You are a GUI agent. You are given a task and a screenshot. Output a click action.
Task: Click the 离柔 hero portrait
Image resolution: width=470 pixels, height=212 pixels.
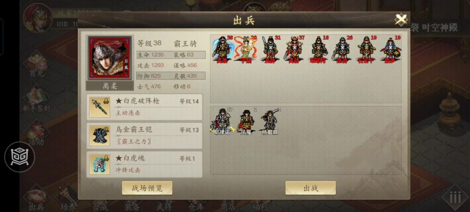pyautogui.click(x=109, y=58)
